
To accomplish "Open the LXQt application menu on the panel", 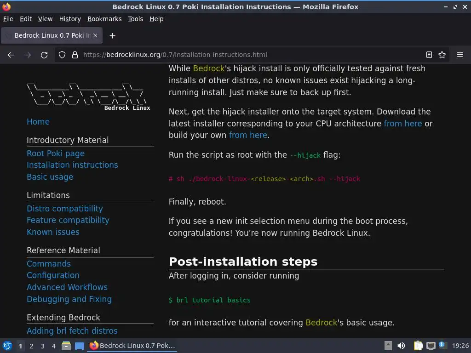I will [x=7, y=346].
